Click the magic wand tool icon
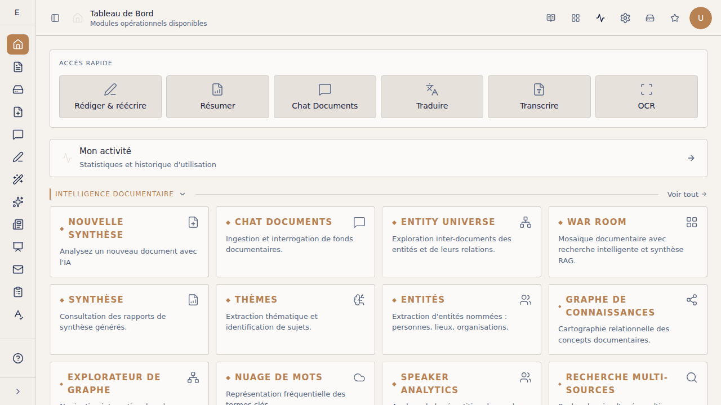721x405 pixels. click(17, 179)
